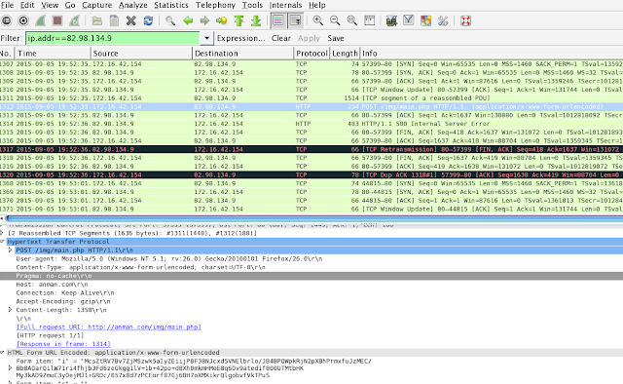This screenshot has height=384, width=623.
Task: Toggle auto scroll in live capture
Action: point(295,20)
